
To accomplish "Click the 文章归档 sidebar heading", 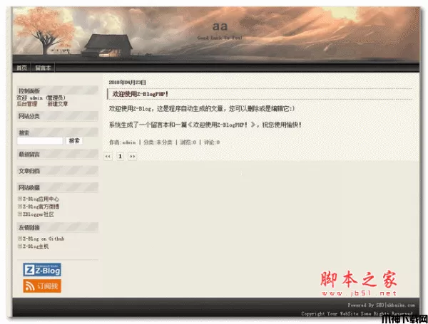I will click(29, 171).
